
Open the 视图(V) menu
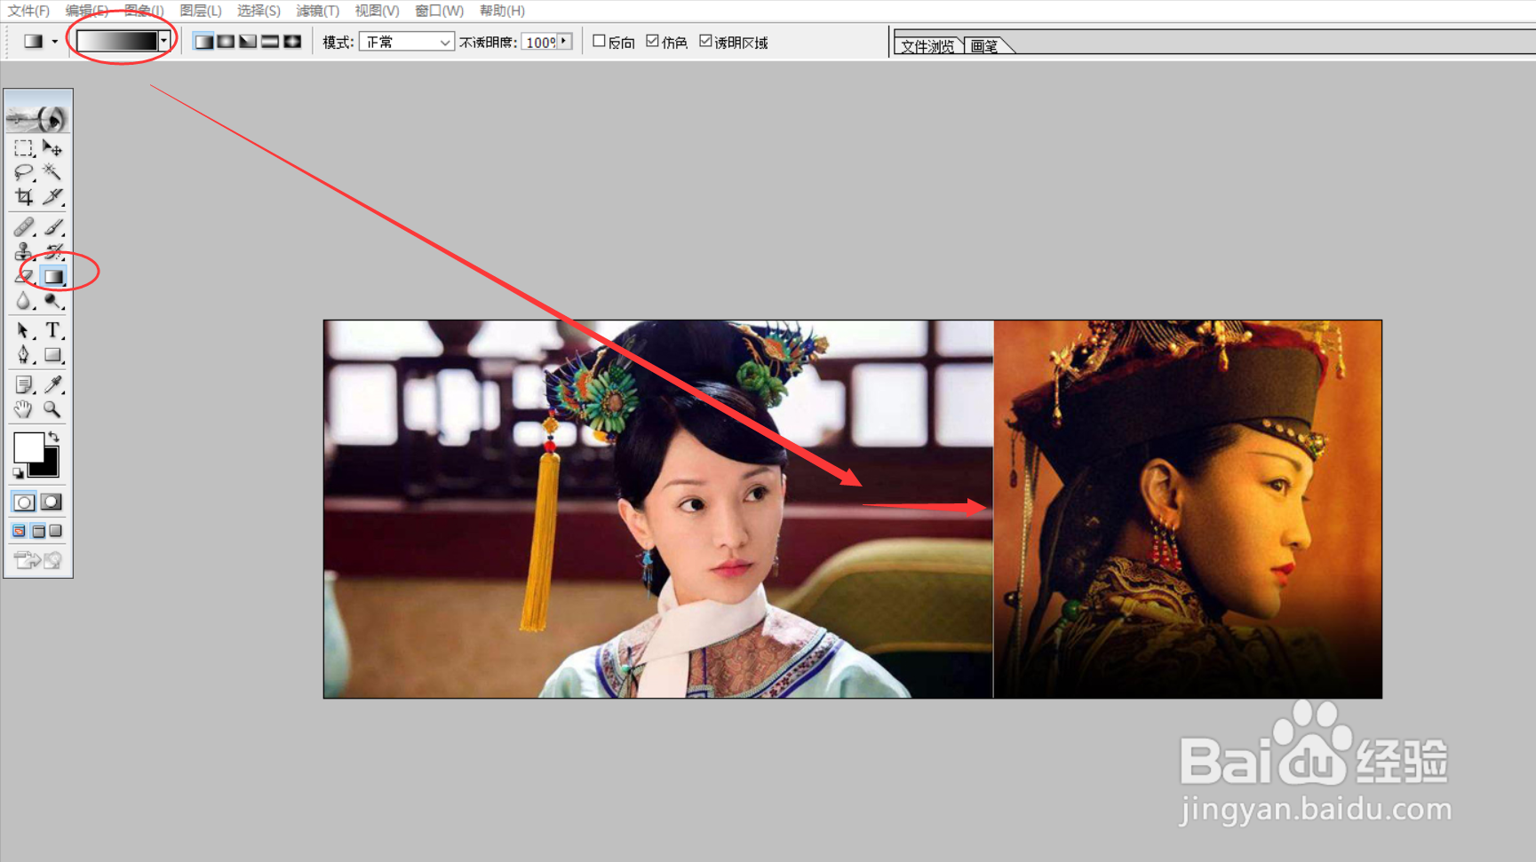click(377, 11)
